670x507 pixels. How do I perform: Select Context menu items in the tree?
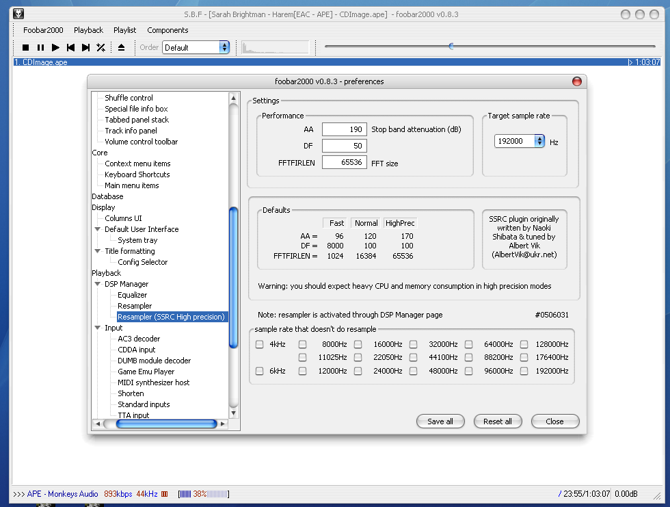(x=137, y=164)
